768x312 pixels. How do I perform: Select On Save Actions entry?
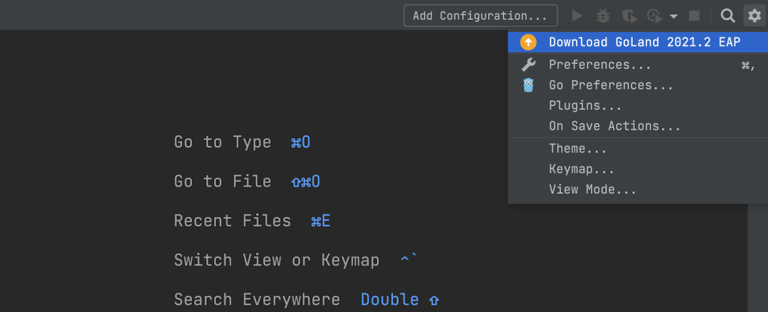click(x=614, y=127)
